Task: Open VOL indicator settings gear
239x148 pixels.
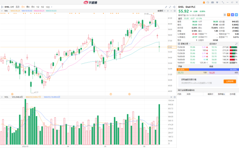Action: pos(175,97)
